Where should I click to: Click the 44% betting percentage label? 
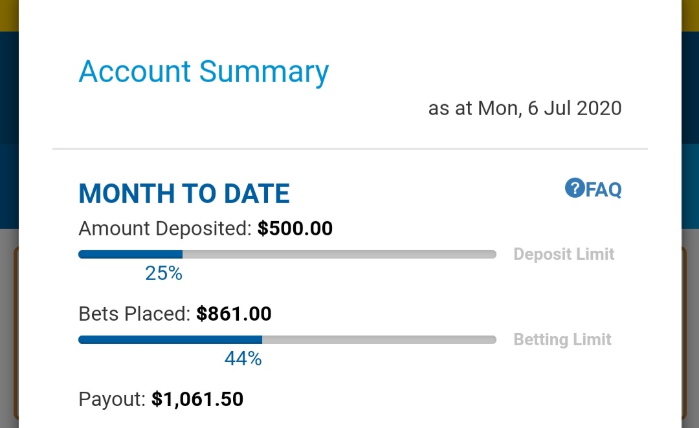pyautogui.click(x=243, y=359)
